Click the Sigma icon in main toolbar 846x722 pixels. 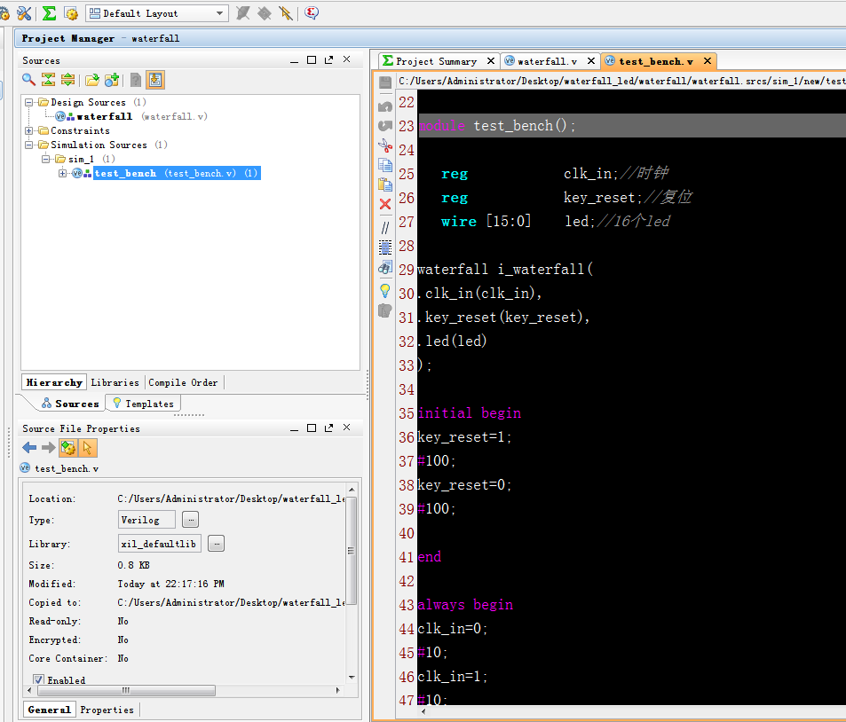pyautogui.click(x=49, y=13)
